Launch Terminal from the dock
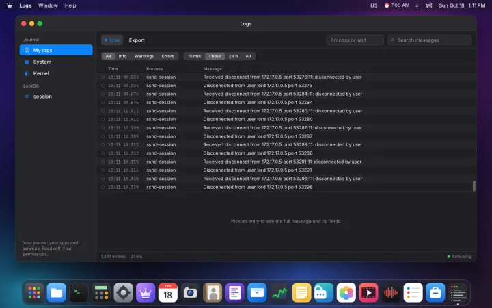The width and height of the screenshot is (492, 308). click(79, 293)
